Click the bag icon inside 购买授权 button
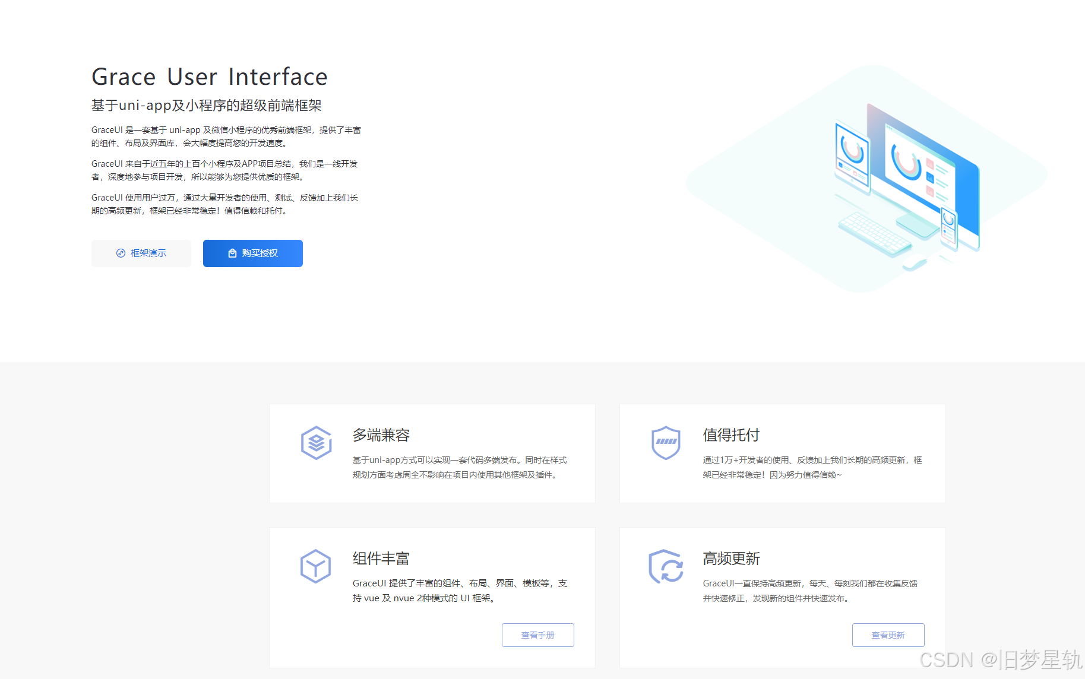1085x679 pixels. (232, 253)
